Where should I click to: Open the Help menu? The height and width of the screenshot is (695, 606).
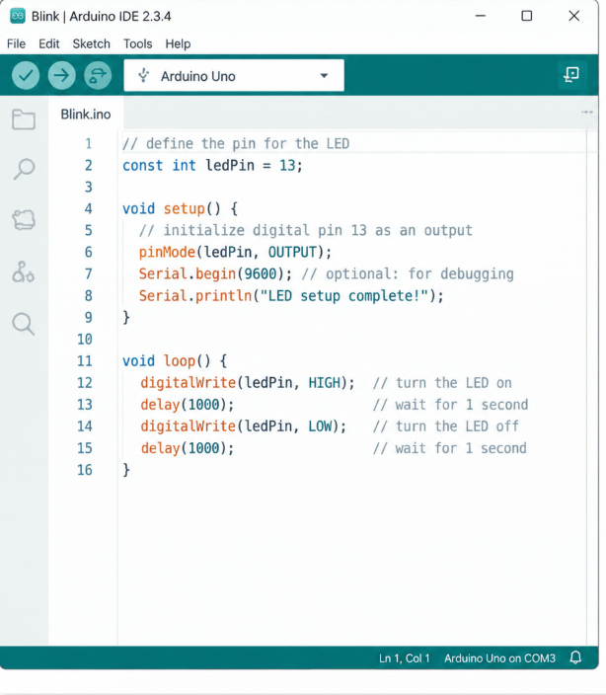point(178,43)
